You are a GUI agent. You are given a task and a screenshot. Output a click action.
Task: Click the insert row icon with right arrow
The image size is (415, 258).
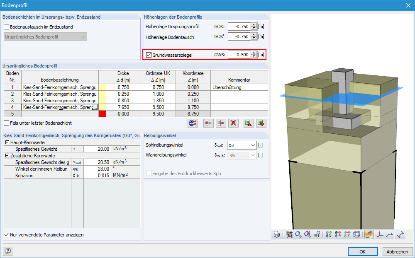tap(221, 123)
